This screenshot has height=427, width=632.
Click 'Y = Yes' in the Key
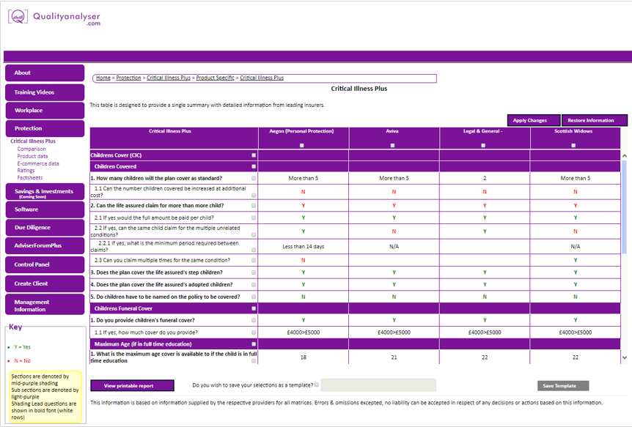pyautogui.click(x=22, y=347)
